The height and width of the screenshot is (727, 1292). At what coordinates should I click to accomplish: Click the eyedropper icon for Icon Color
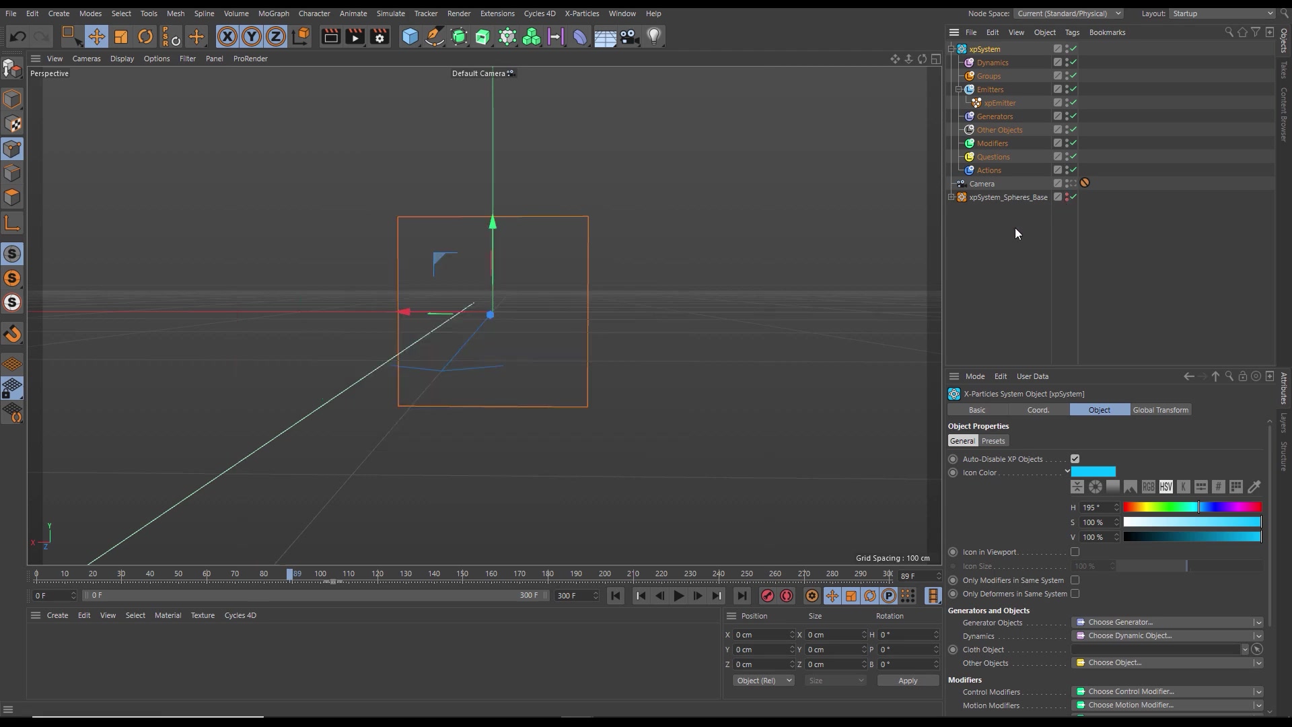pyautogui.click(x=1253, y=487)
